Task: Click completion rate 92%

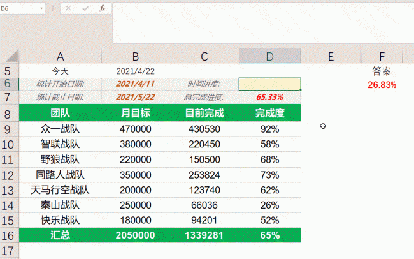Action: click(x=270, y=129)
